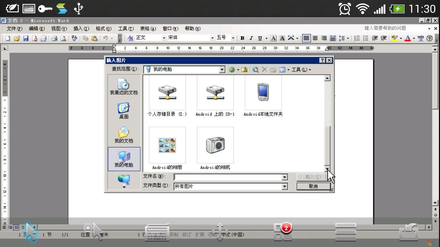This screenshot has width=440, height=247.
Task: Toggle bold formatting in the toolbar
Action: [242, 38]
